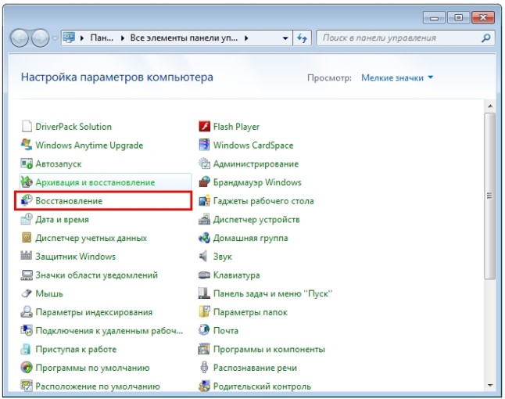Click Гаджеты рабочего стола icon
Image resolution: width=505 pixels, height=399 pixels.
coord(205,200)
